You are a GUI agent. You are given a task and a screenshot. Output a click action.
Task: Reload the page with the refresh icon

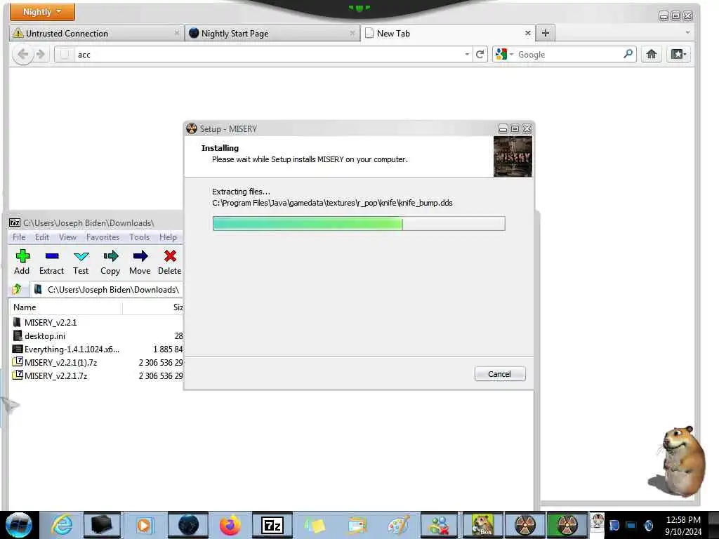click(x=480, y=55)
